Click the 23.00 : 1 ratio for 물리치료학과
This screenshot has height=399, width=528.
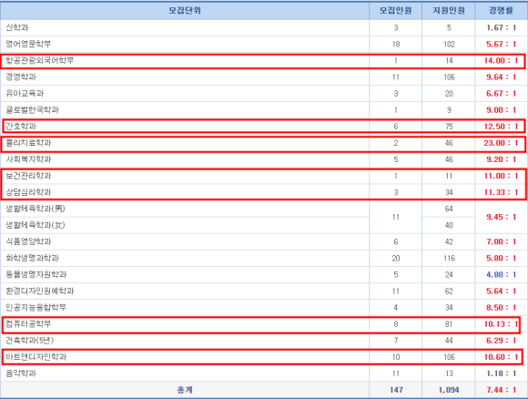coord(501,143)
